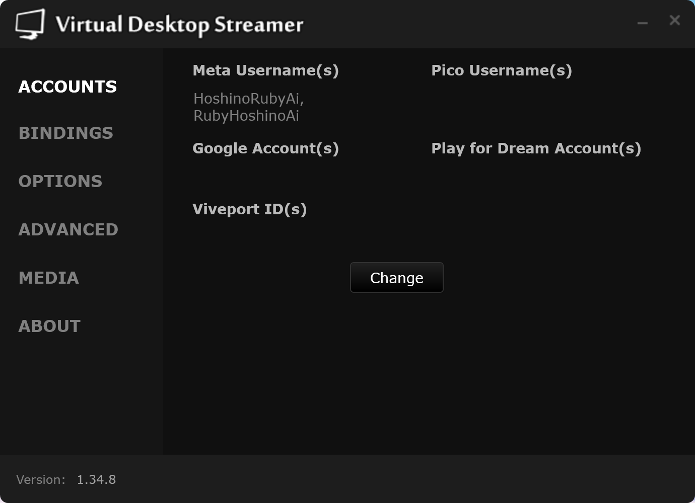Viewport: 695px width, 503px height.
Task: Select the ADVANCED tab
Action: pyautogui.click(x=68, y=229)
